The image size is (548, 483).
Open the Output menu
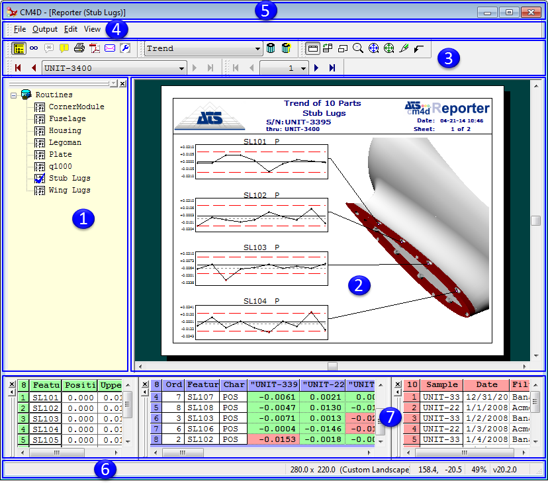point(45,29)
